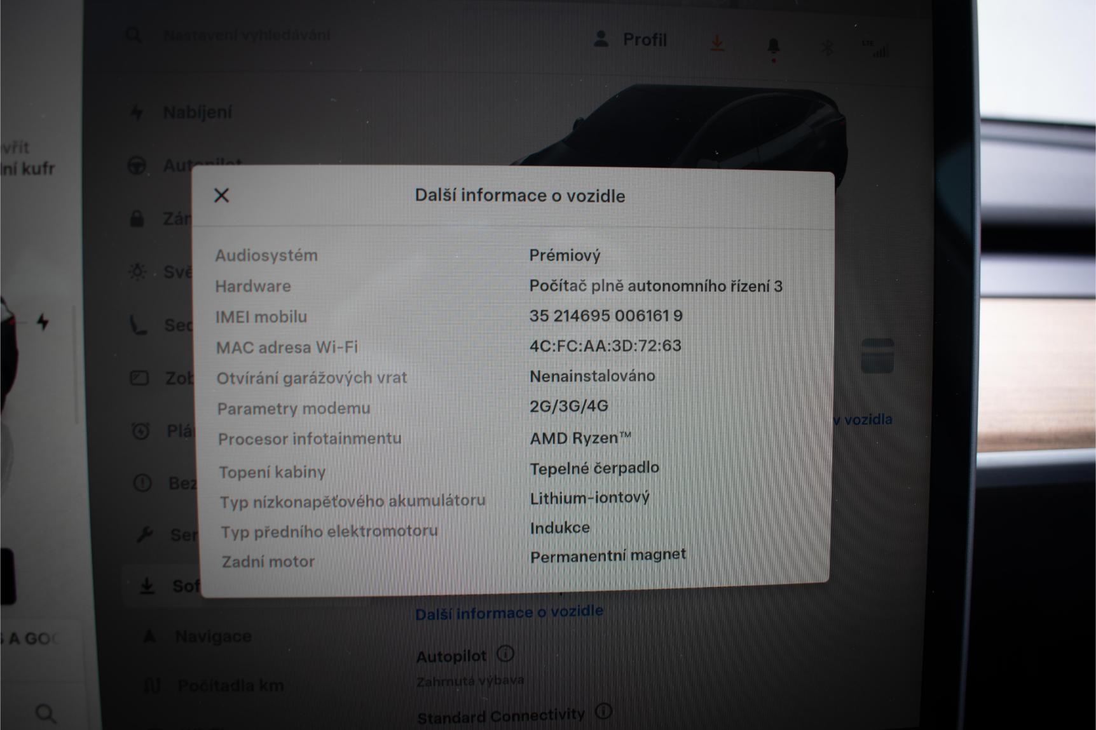Open the Software menu download icon

click(x=147, y=586)
